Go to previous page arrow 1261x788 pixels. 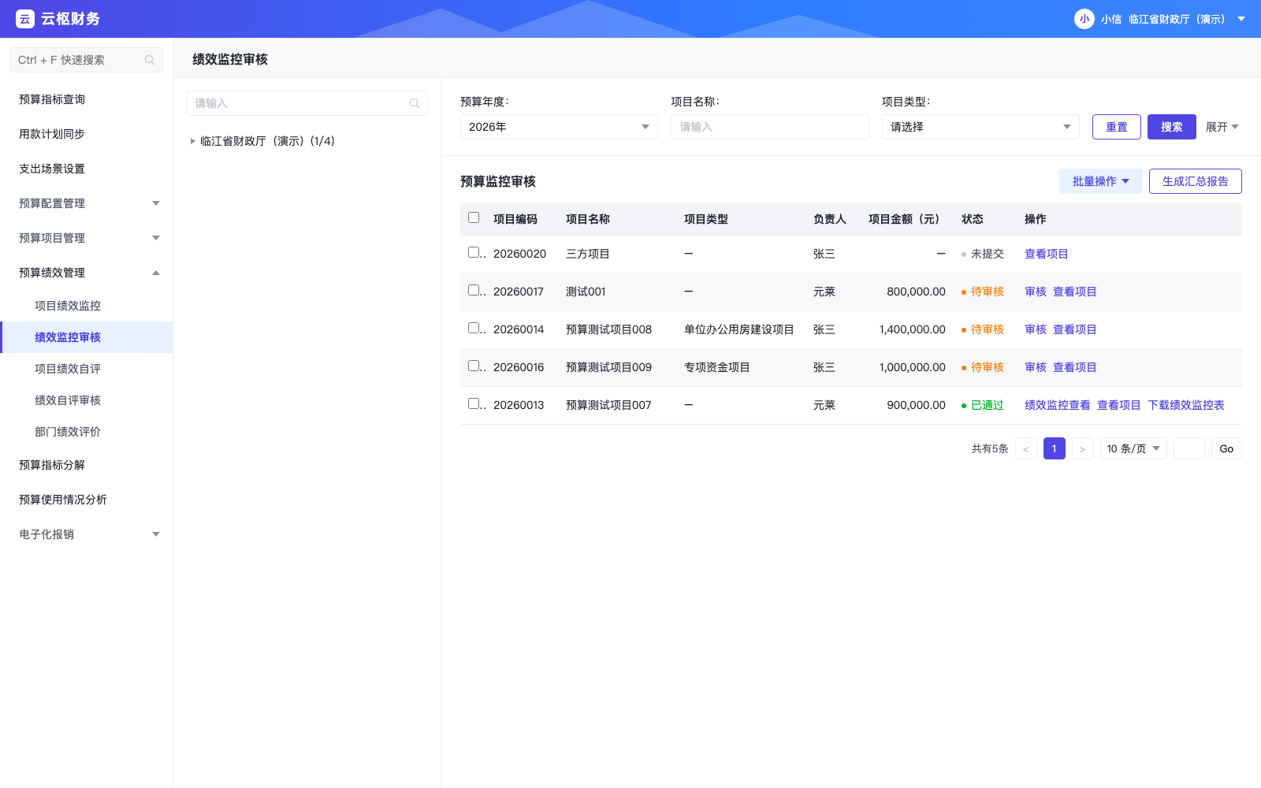[1026, 448]
